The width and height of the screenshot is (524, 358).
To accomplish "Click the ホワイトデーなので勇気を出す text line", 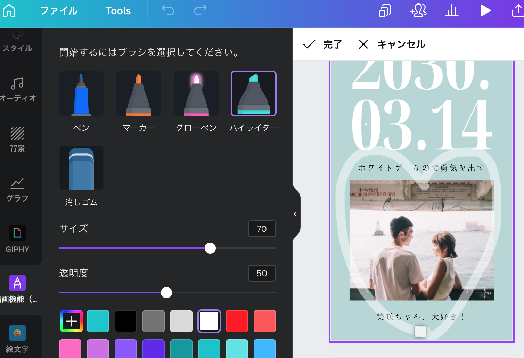I will point(421,168).
